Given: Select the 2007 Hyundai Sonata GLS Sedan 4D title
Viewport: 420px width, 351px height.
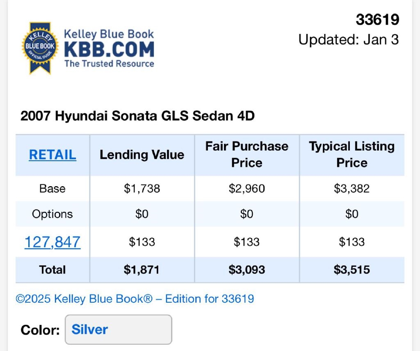Looking at the screenshot, I should tap(137, 116).
